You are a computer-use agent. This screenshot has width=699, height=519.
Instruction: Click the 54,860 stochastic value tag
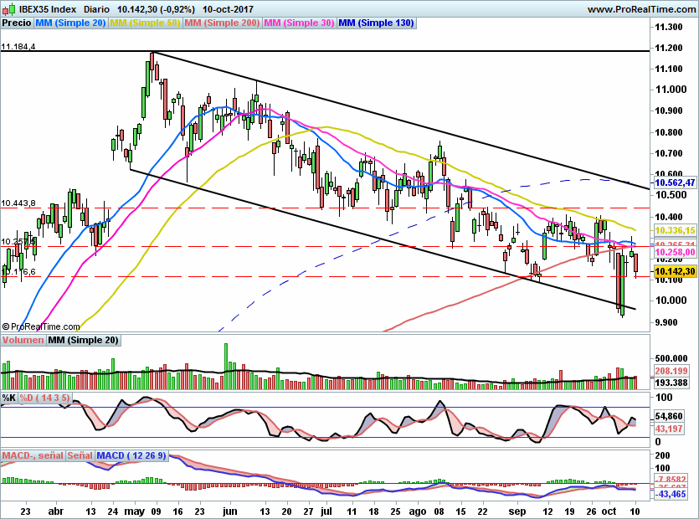[669, 416]
